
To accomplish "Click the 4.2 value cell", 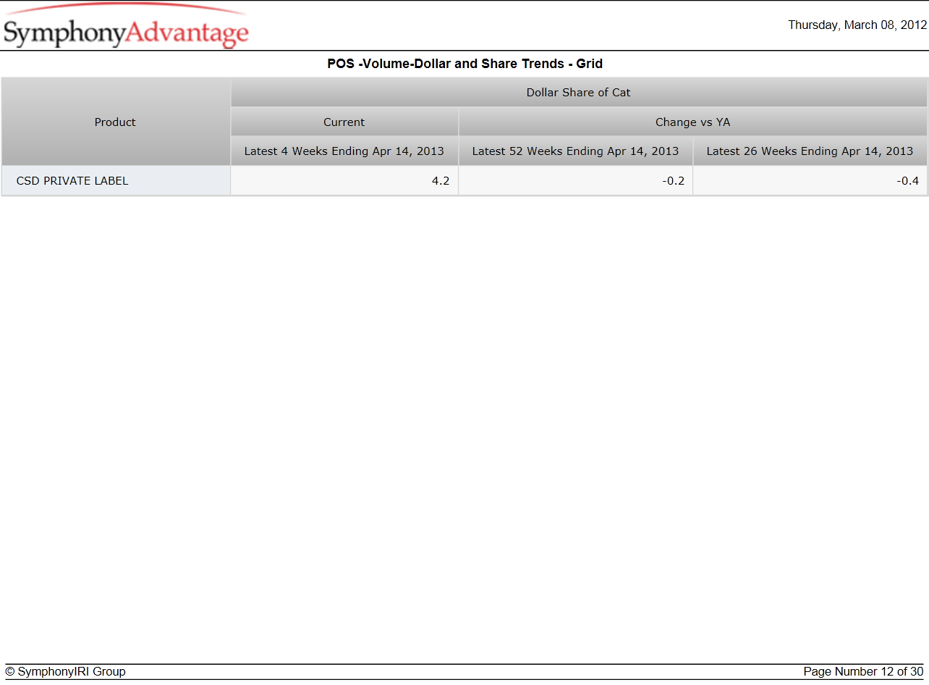I will (x=344, y=181).
